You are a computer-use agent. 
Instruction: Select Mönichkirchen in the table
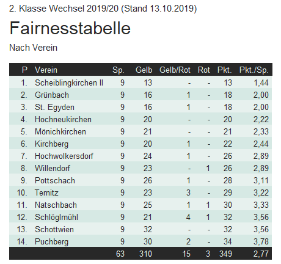coord(60,131)
